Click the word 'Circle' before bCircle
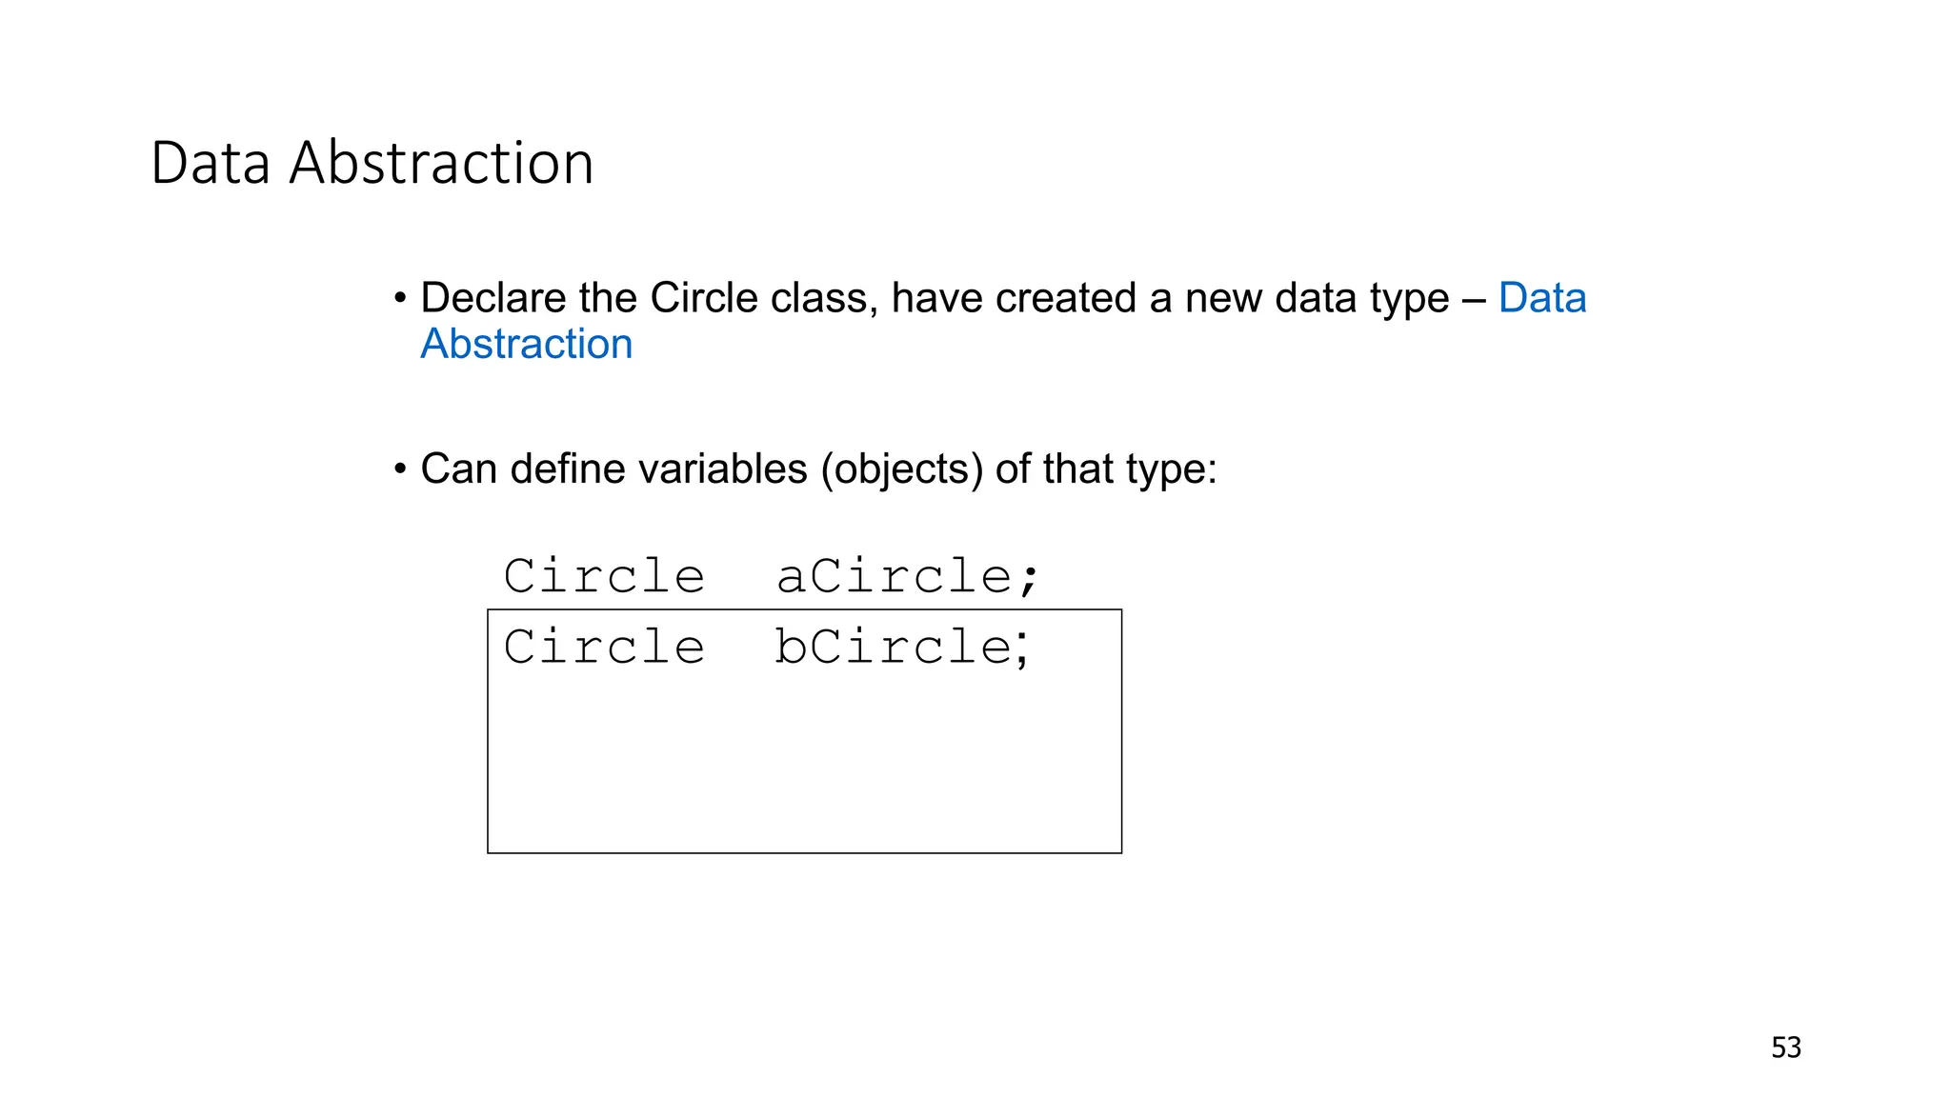 [x=604, y=648]
